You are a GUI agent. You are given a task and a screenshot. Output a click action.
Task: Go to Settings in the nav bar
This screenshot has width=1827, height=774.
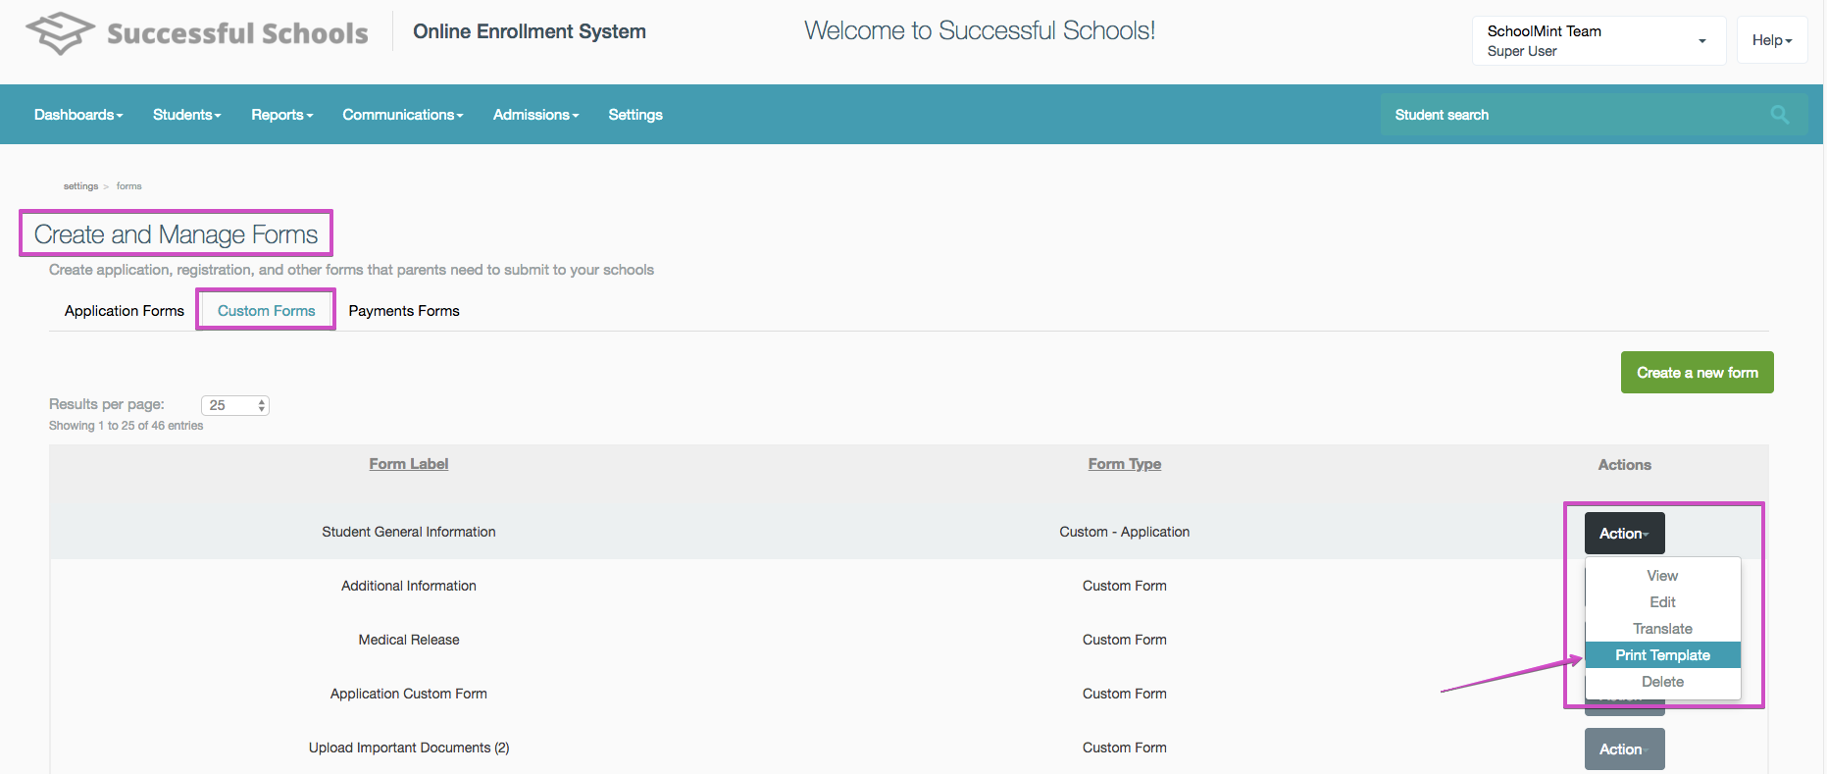click(635, 115)
